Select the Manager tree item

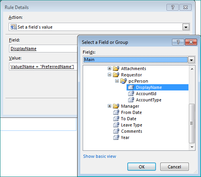130,106
